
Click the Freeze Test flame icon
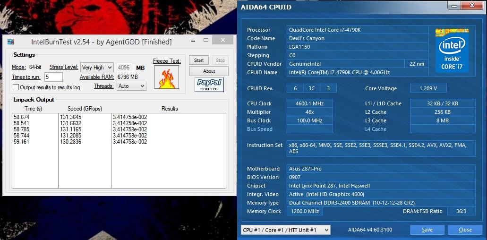[166, 77]
